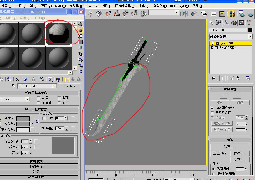The width and height of the screenshot is (255, 180).
Task: Click the 保存... button
Action: [239, 153]
